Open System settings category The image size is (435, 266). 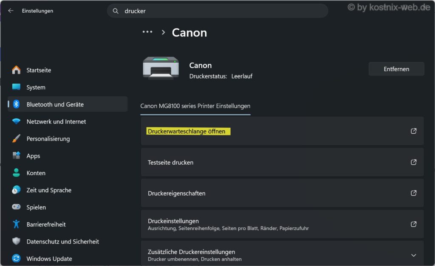click(68, 87)
